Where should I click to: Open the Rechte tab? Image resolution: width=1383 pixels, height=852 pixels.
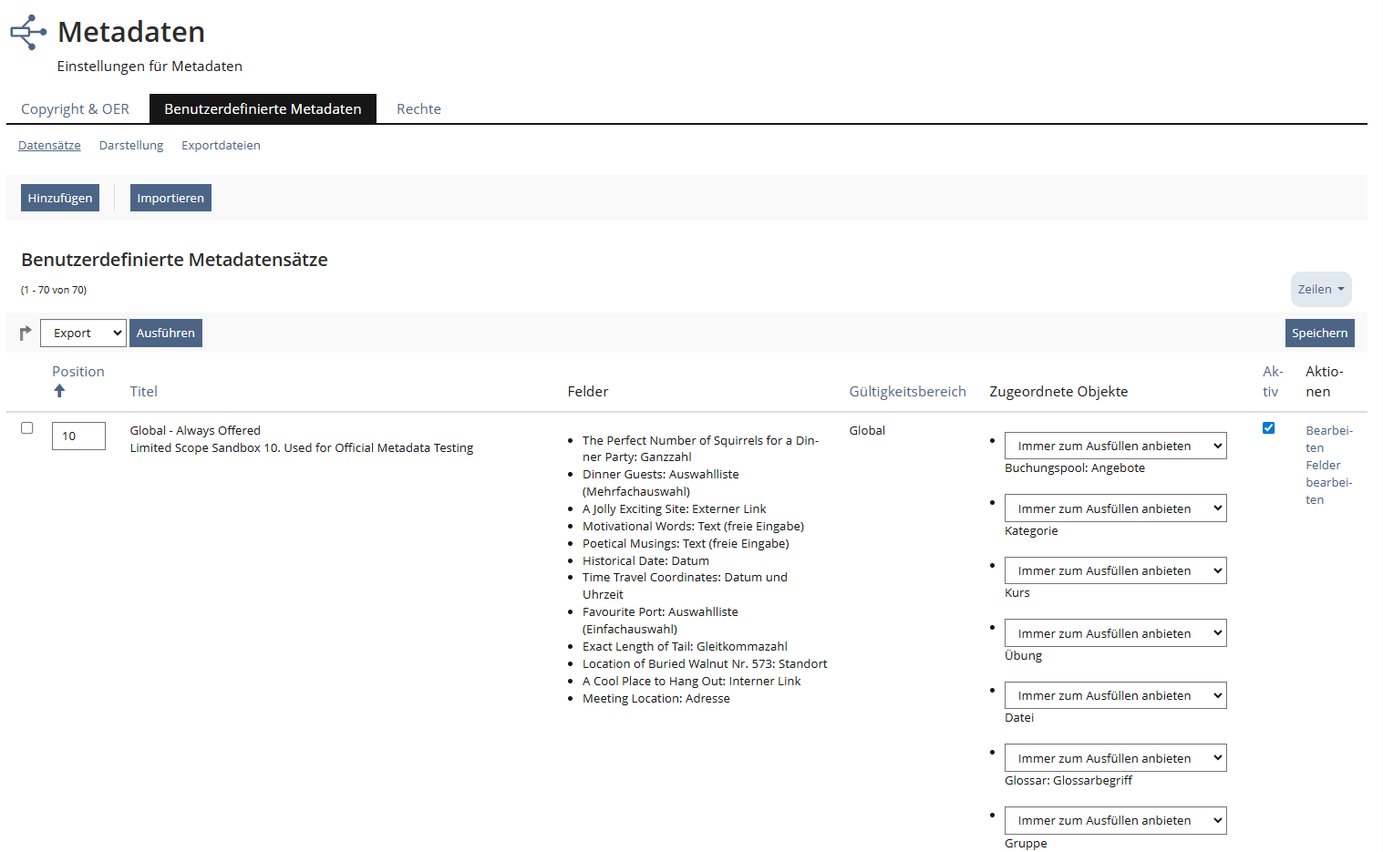pyautogui.click(x=418, y=109)
